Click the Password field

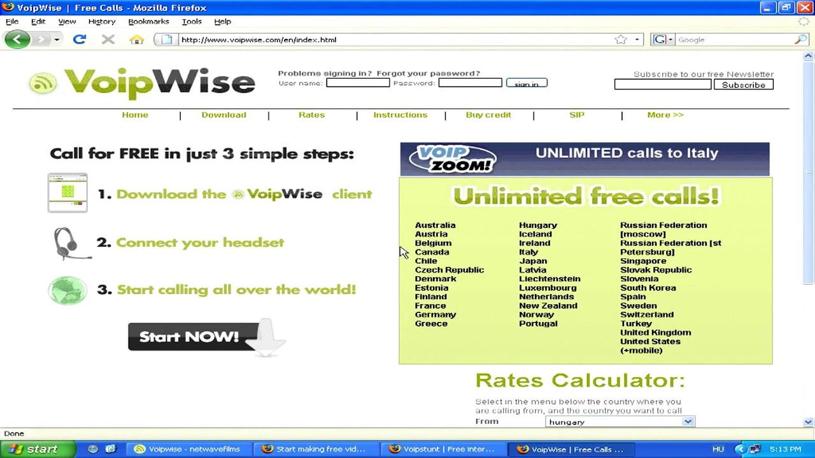pos(470,83)
